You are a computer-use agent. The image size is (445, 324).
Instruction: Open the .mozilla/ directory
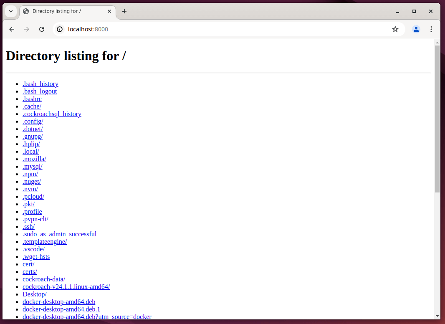coord(34,159)
